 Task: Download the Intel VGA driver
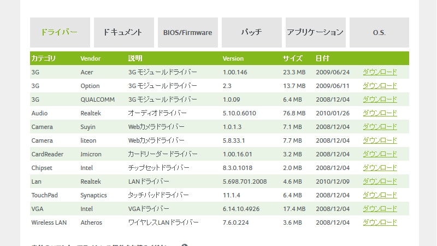[380, 209]
